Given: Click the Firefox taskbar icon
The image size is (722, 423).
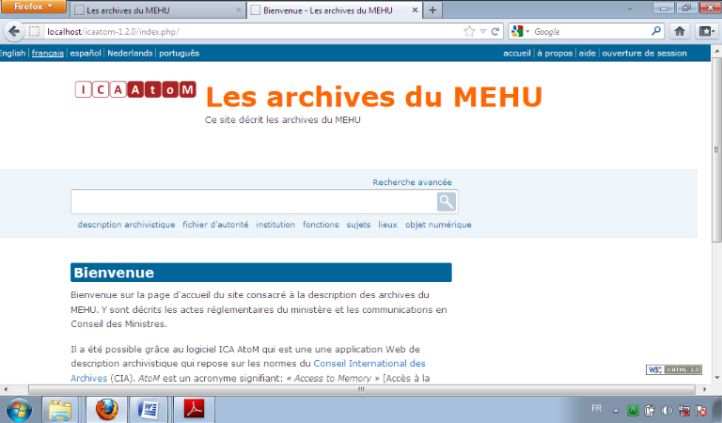Looking at the screenshot, I should [x=107, y=409].
